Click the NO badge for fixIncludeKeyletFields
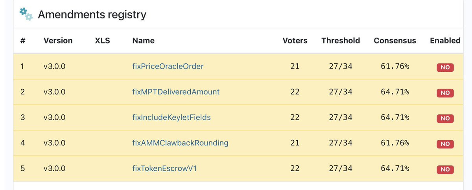 445,118
